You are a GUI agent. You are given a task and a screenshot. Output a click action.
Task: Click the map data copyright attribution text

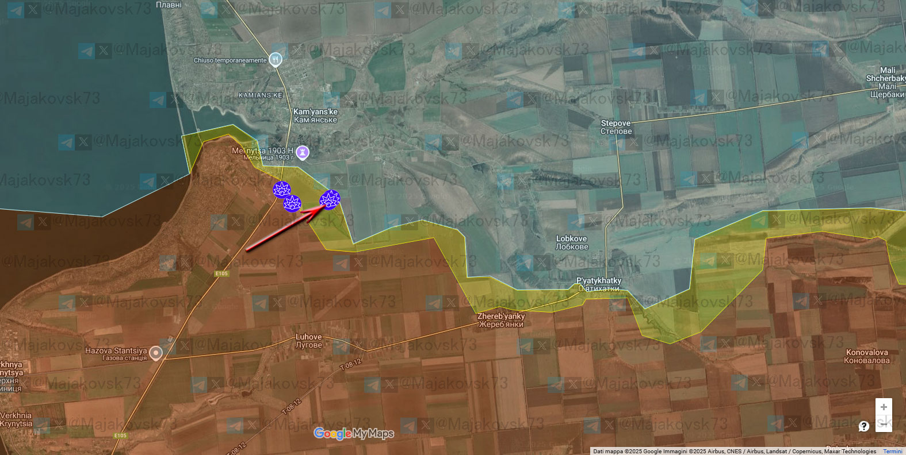tap(735, 452)
